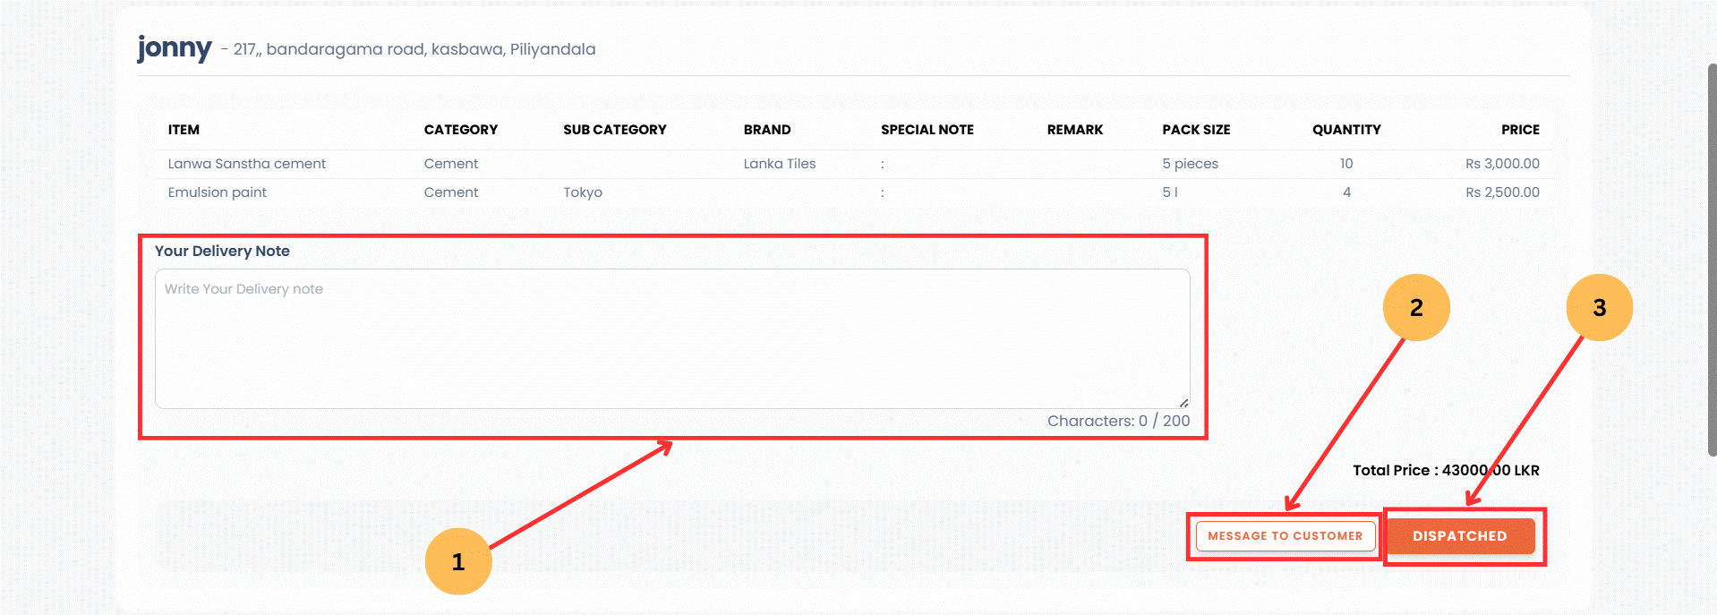
Task: Select the customer address text
Action: tap(413, 49)
